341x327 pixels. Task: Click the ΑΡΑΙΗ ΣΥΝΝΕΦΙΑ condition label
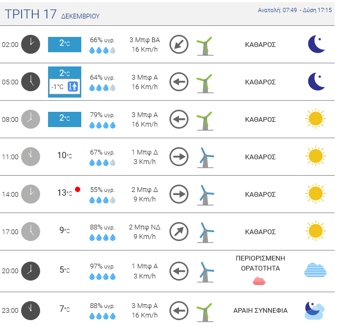[261, 311]
